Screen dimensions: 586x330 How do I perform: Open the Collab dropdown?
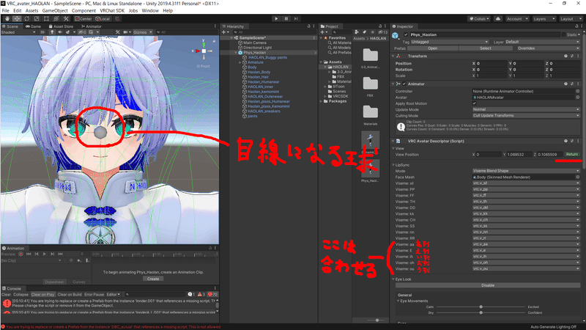(x=479, y=19)
